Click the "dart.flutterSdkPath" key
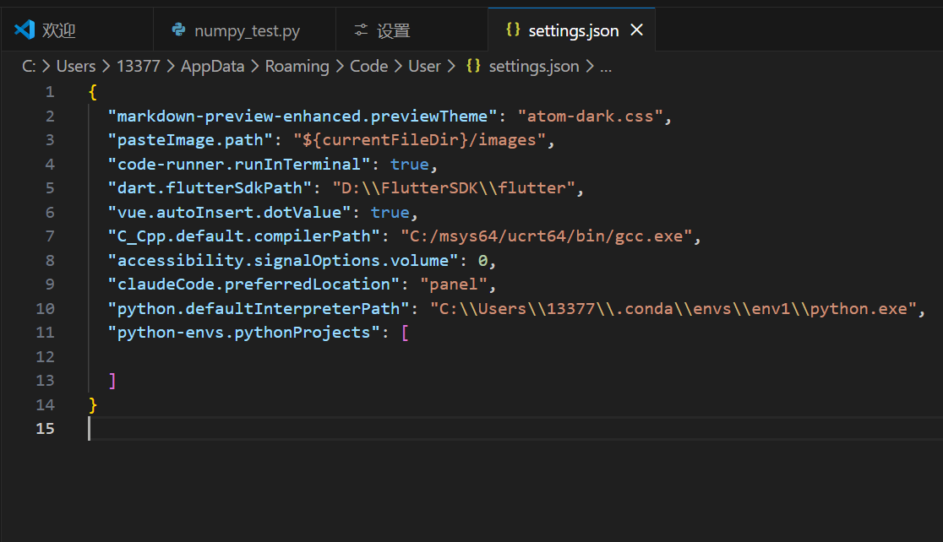 pos(210,188)
